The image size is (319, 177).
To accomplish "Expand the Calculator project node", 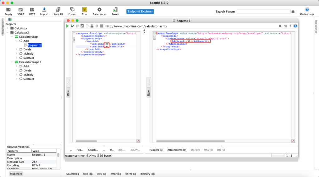I will pos(8,28).
